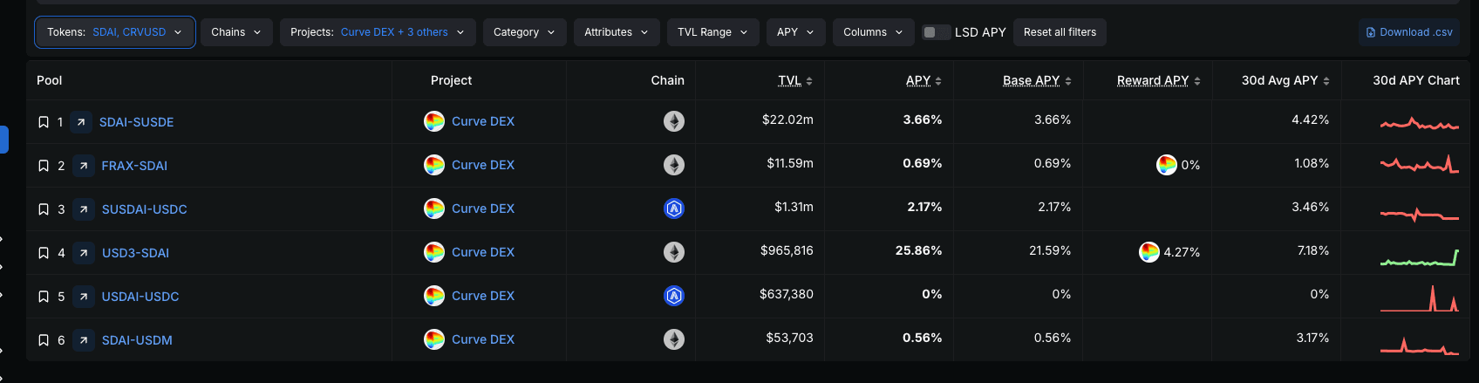
Task: Click reward token icon beside 0% in FRAX-SDAI
Action: (x=1167, y=165)
